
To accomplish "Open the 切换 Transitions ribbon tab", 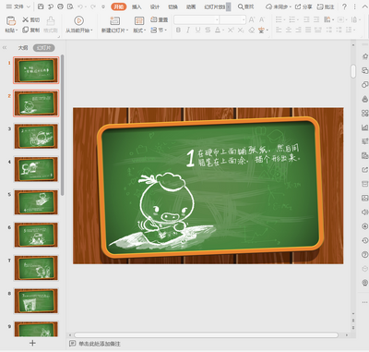I will coord(173,6).
